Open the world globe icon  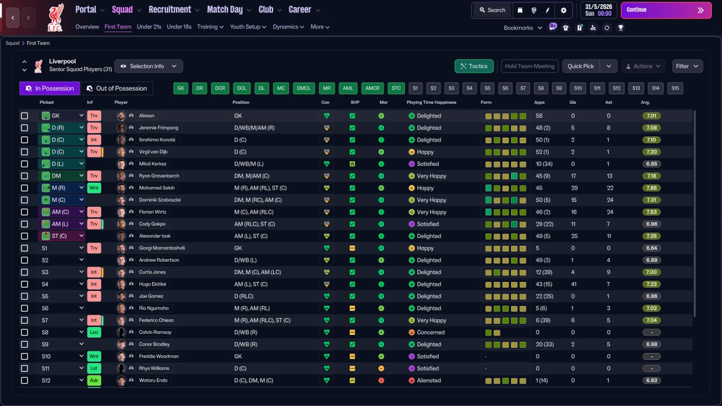click(x=534, y=10)
